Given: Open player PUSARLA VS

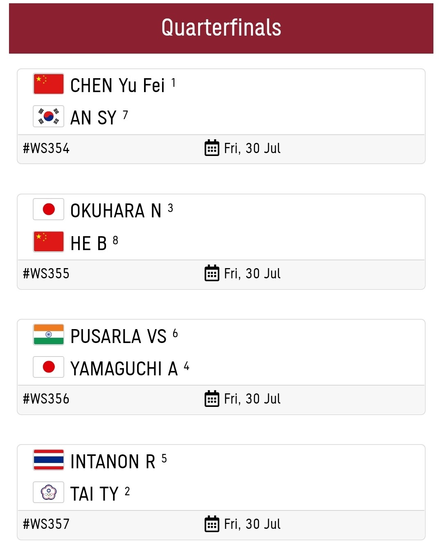Looking at the screenshot, I should point(118,336).
